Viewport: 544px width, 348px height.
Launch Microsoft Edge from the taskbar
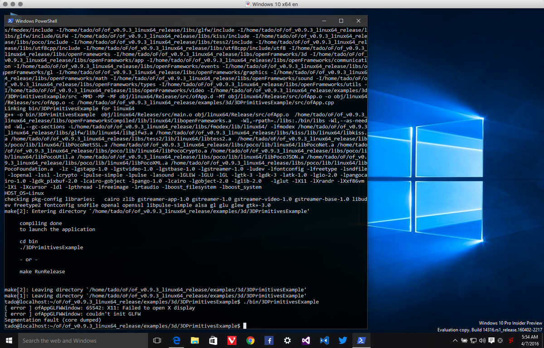point(176,340)
